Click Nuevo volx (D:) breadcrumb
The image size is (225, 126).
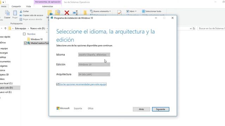38,28
